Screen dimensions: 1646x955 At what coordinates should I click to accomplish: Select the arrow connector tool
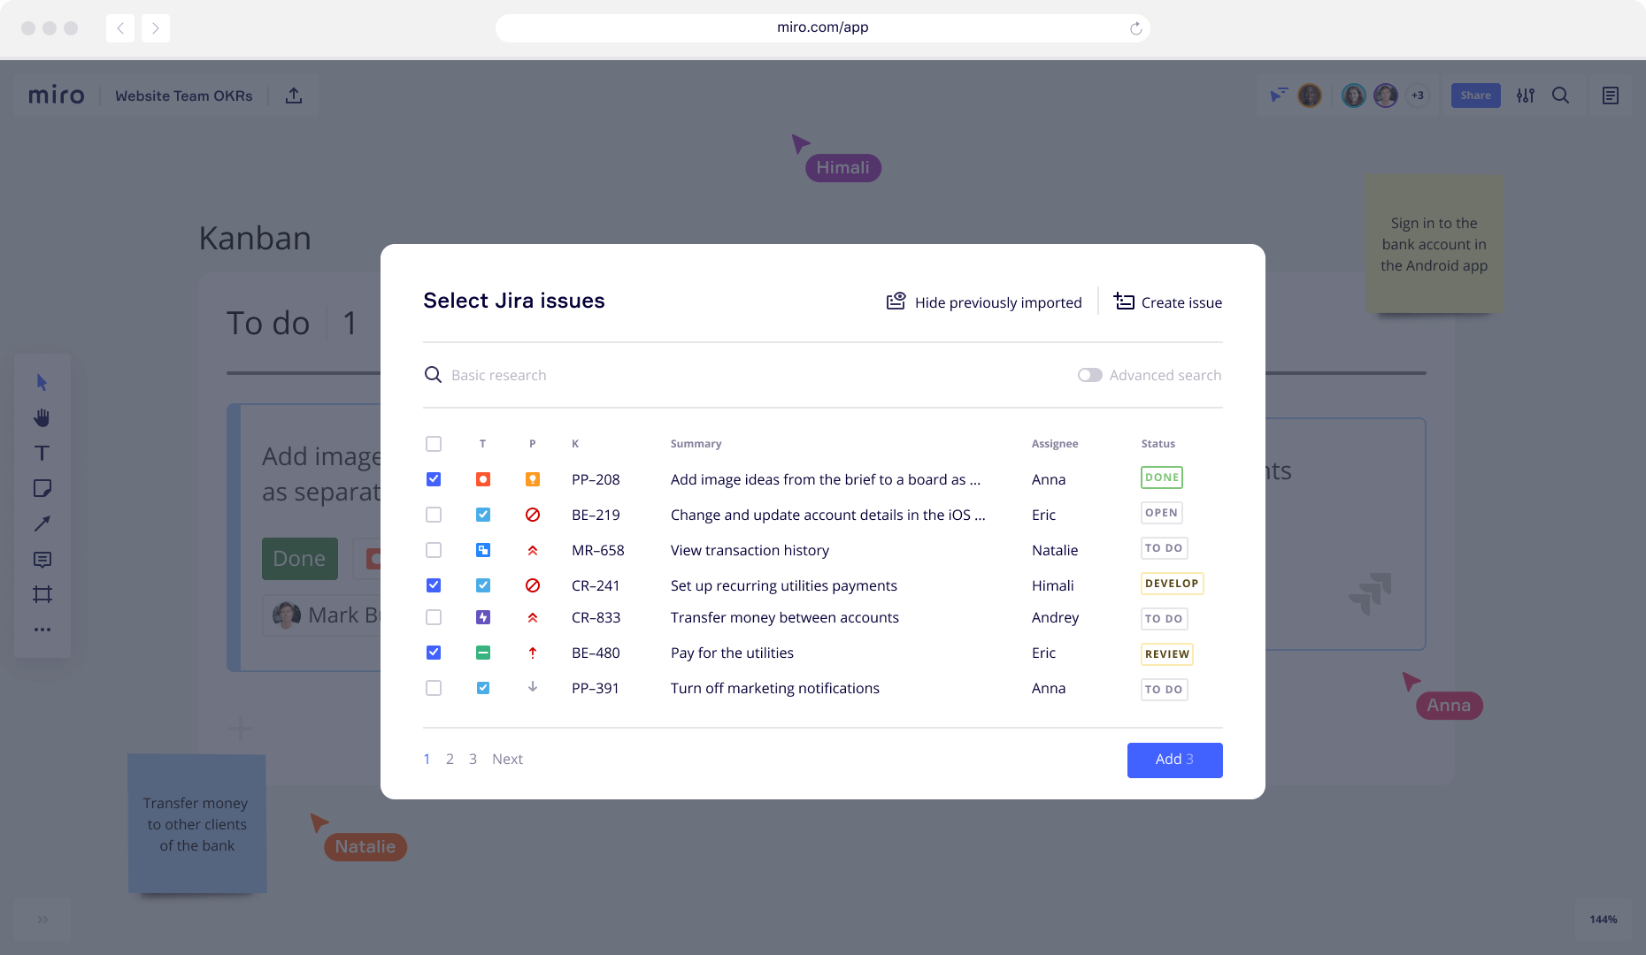point(42,523)
